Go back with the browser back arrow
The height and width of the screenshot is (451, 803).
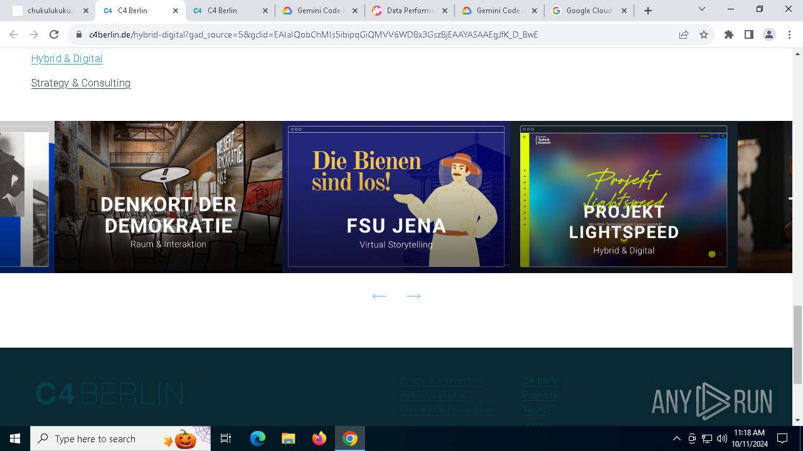(x=14, y=34)
